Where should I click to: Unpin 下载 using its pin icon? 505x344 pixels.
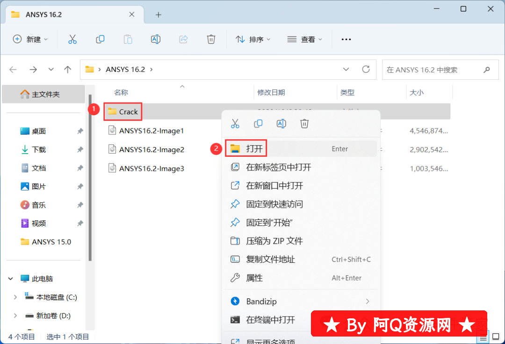click(80, 149)
